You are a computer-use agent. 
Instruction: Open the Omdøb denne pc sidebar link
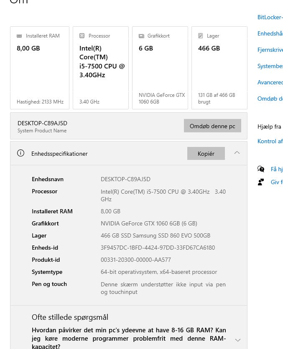click(x=270, y=99)
